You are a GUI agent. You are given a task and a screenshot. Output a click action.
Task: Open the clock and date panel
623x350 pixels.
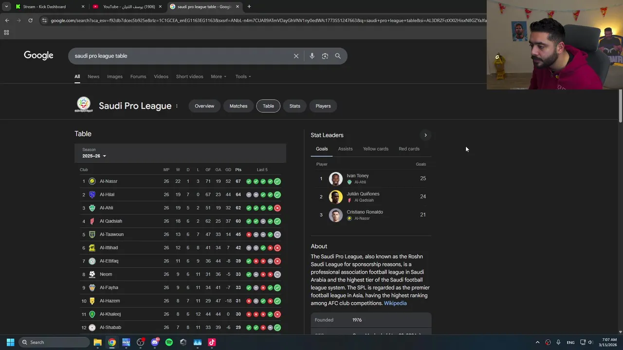click(x=608, y=342)
